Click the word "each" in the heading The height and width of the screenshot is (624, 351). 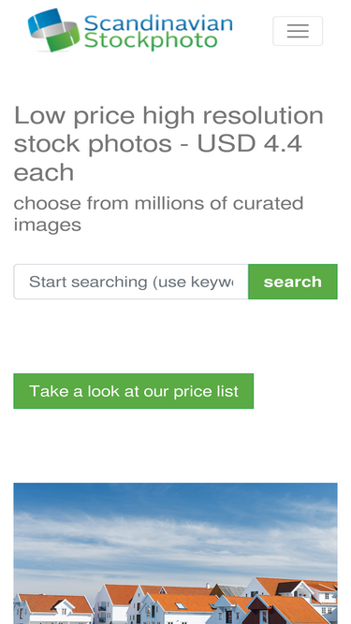pos(44,173)
